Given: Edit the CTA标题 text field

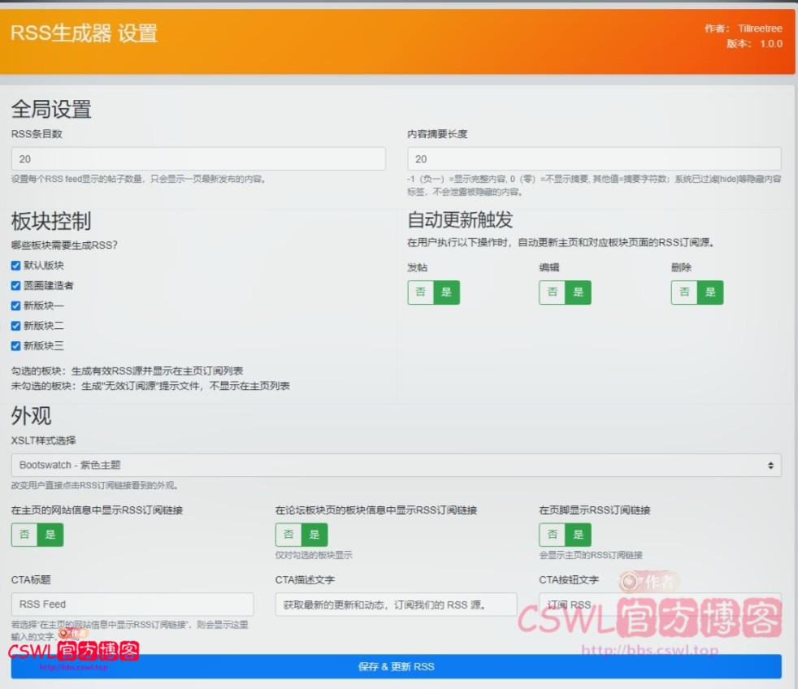Looking at the screenshot, I should (132, 604).
